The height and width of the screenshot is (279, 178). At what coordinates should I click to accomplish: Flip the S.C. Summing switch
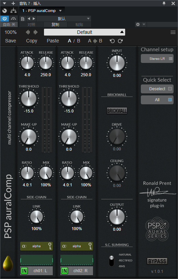[x=112, y=261]
